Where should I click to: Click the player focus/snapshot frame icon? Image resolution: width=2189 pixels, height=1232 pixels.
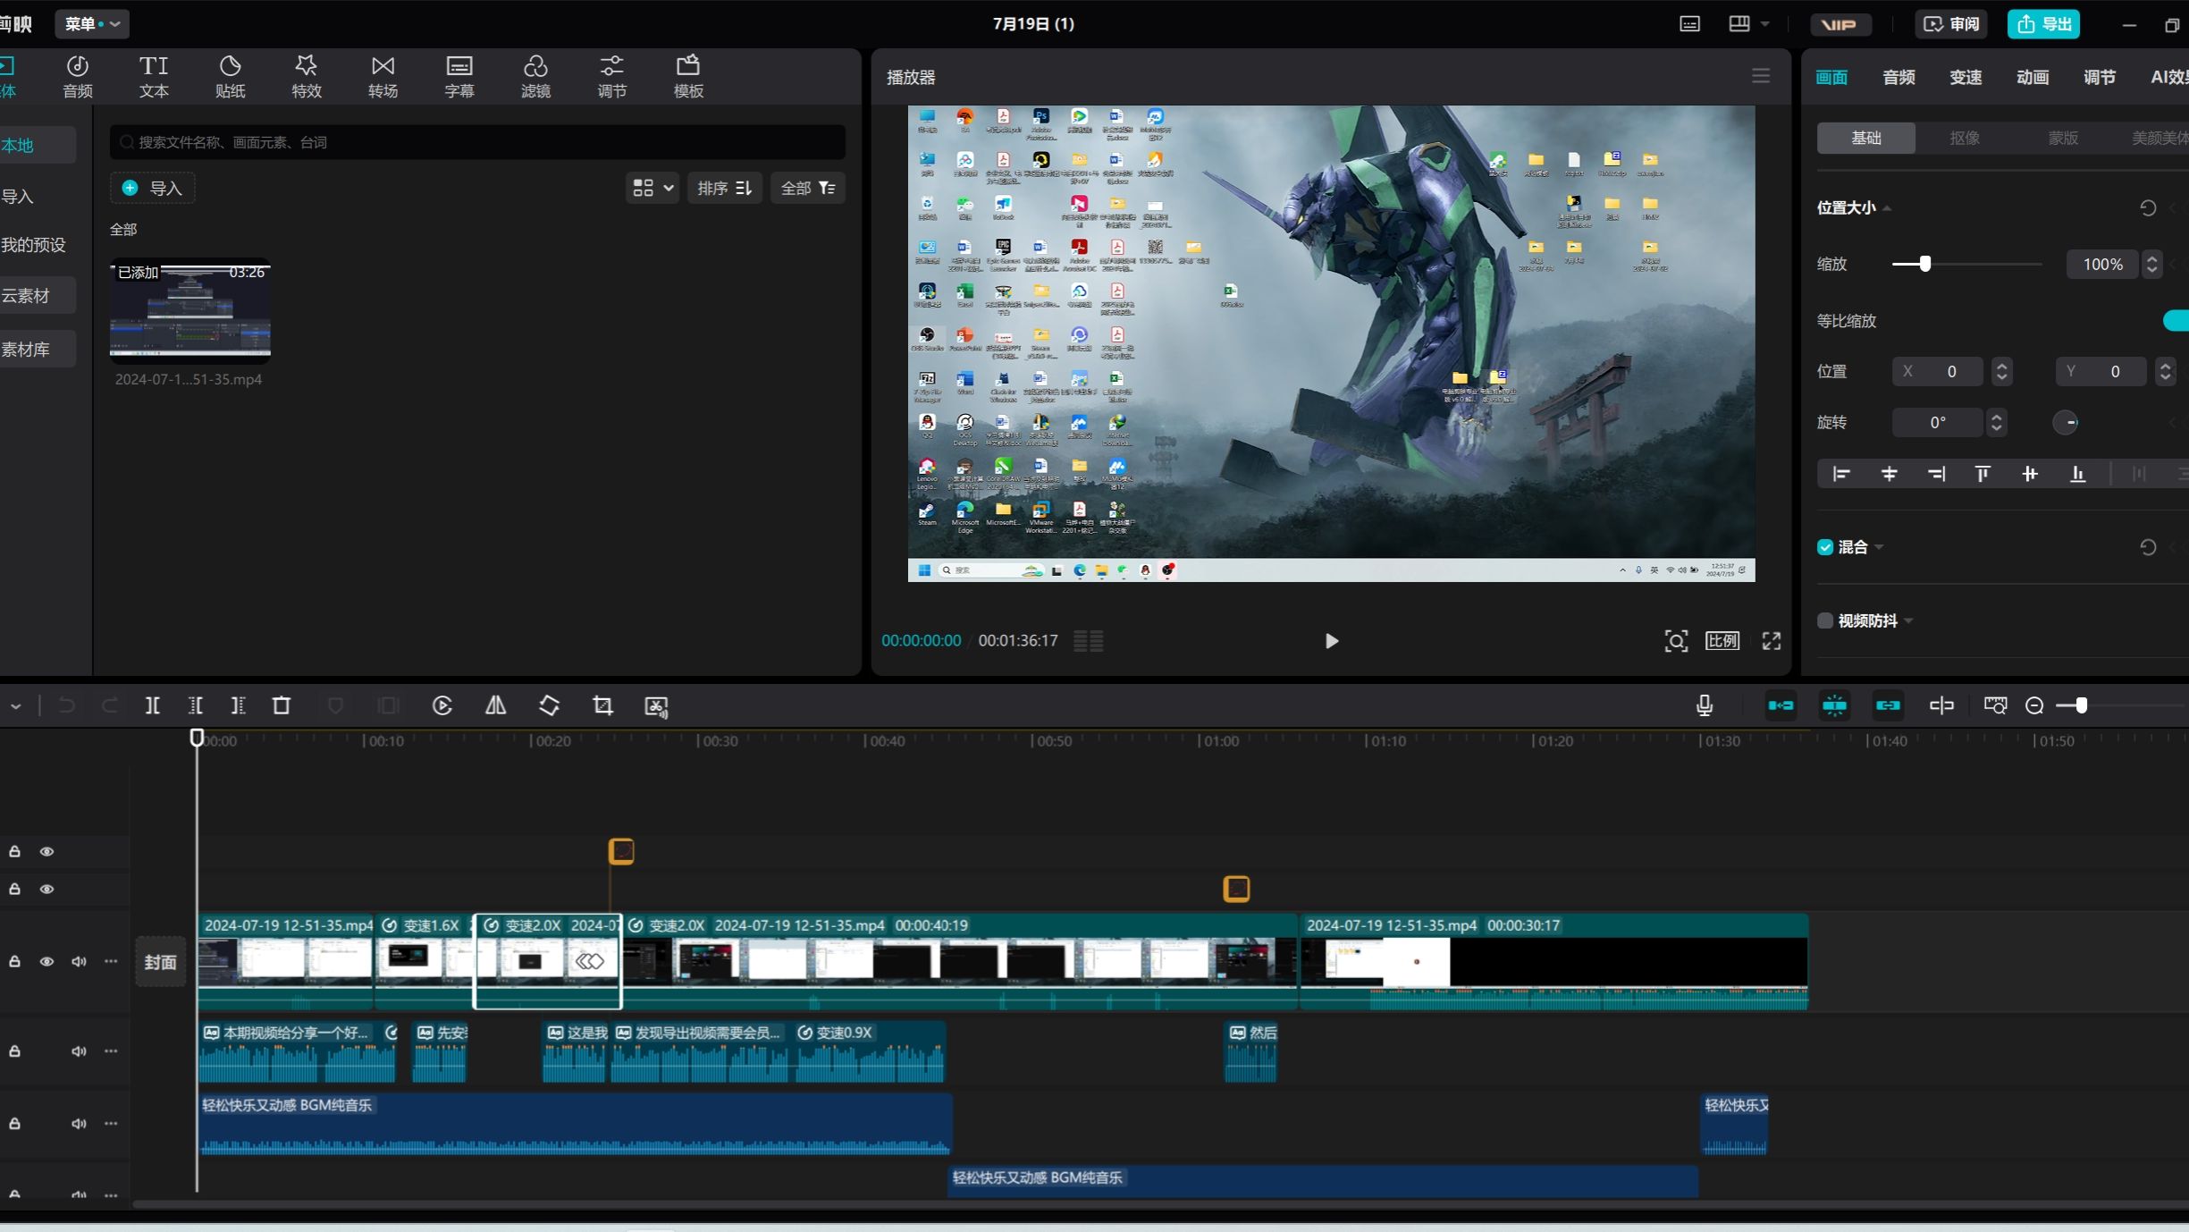[1676, 641]
